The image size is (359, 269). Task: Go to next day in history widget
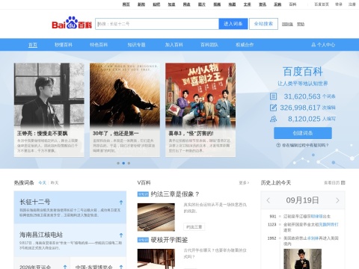click(x=337, y=200)
